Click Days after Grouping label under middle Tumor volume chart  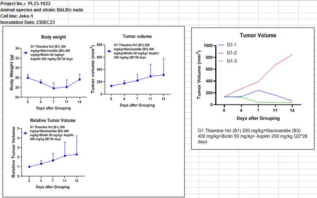coord(137,105)
